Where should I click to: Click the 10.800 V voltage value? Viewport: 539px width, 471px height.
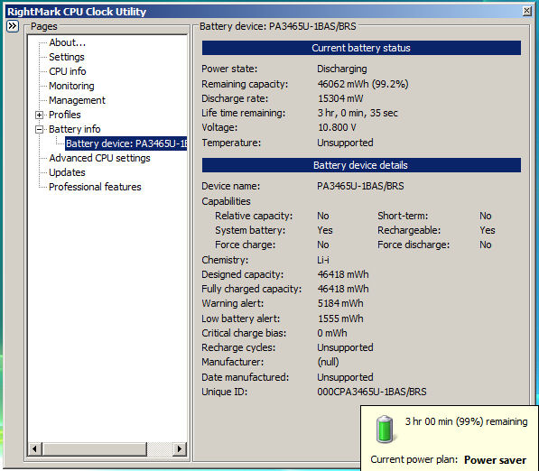point(337,127)
